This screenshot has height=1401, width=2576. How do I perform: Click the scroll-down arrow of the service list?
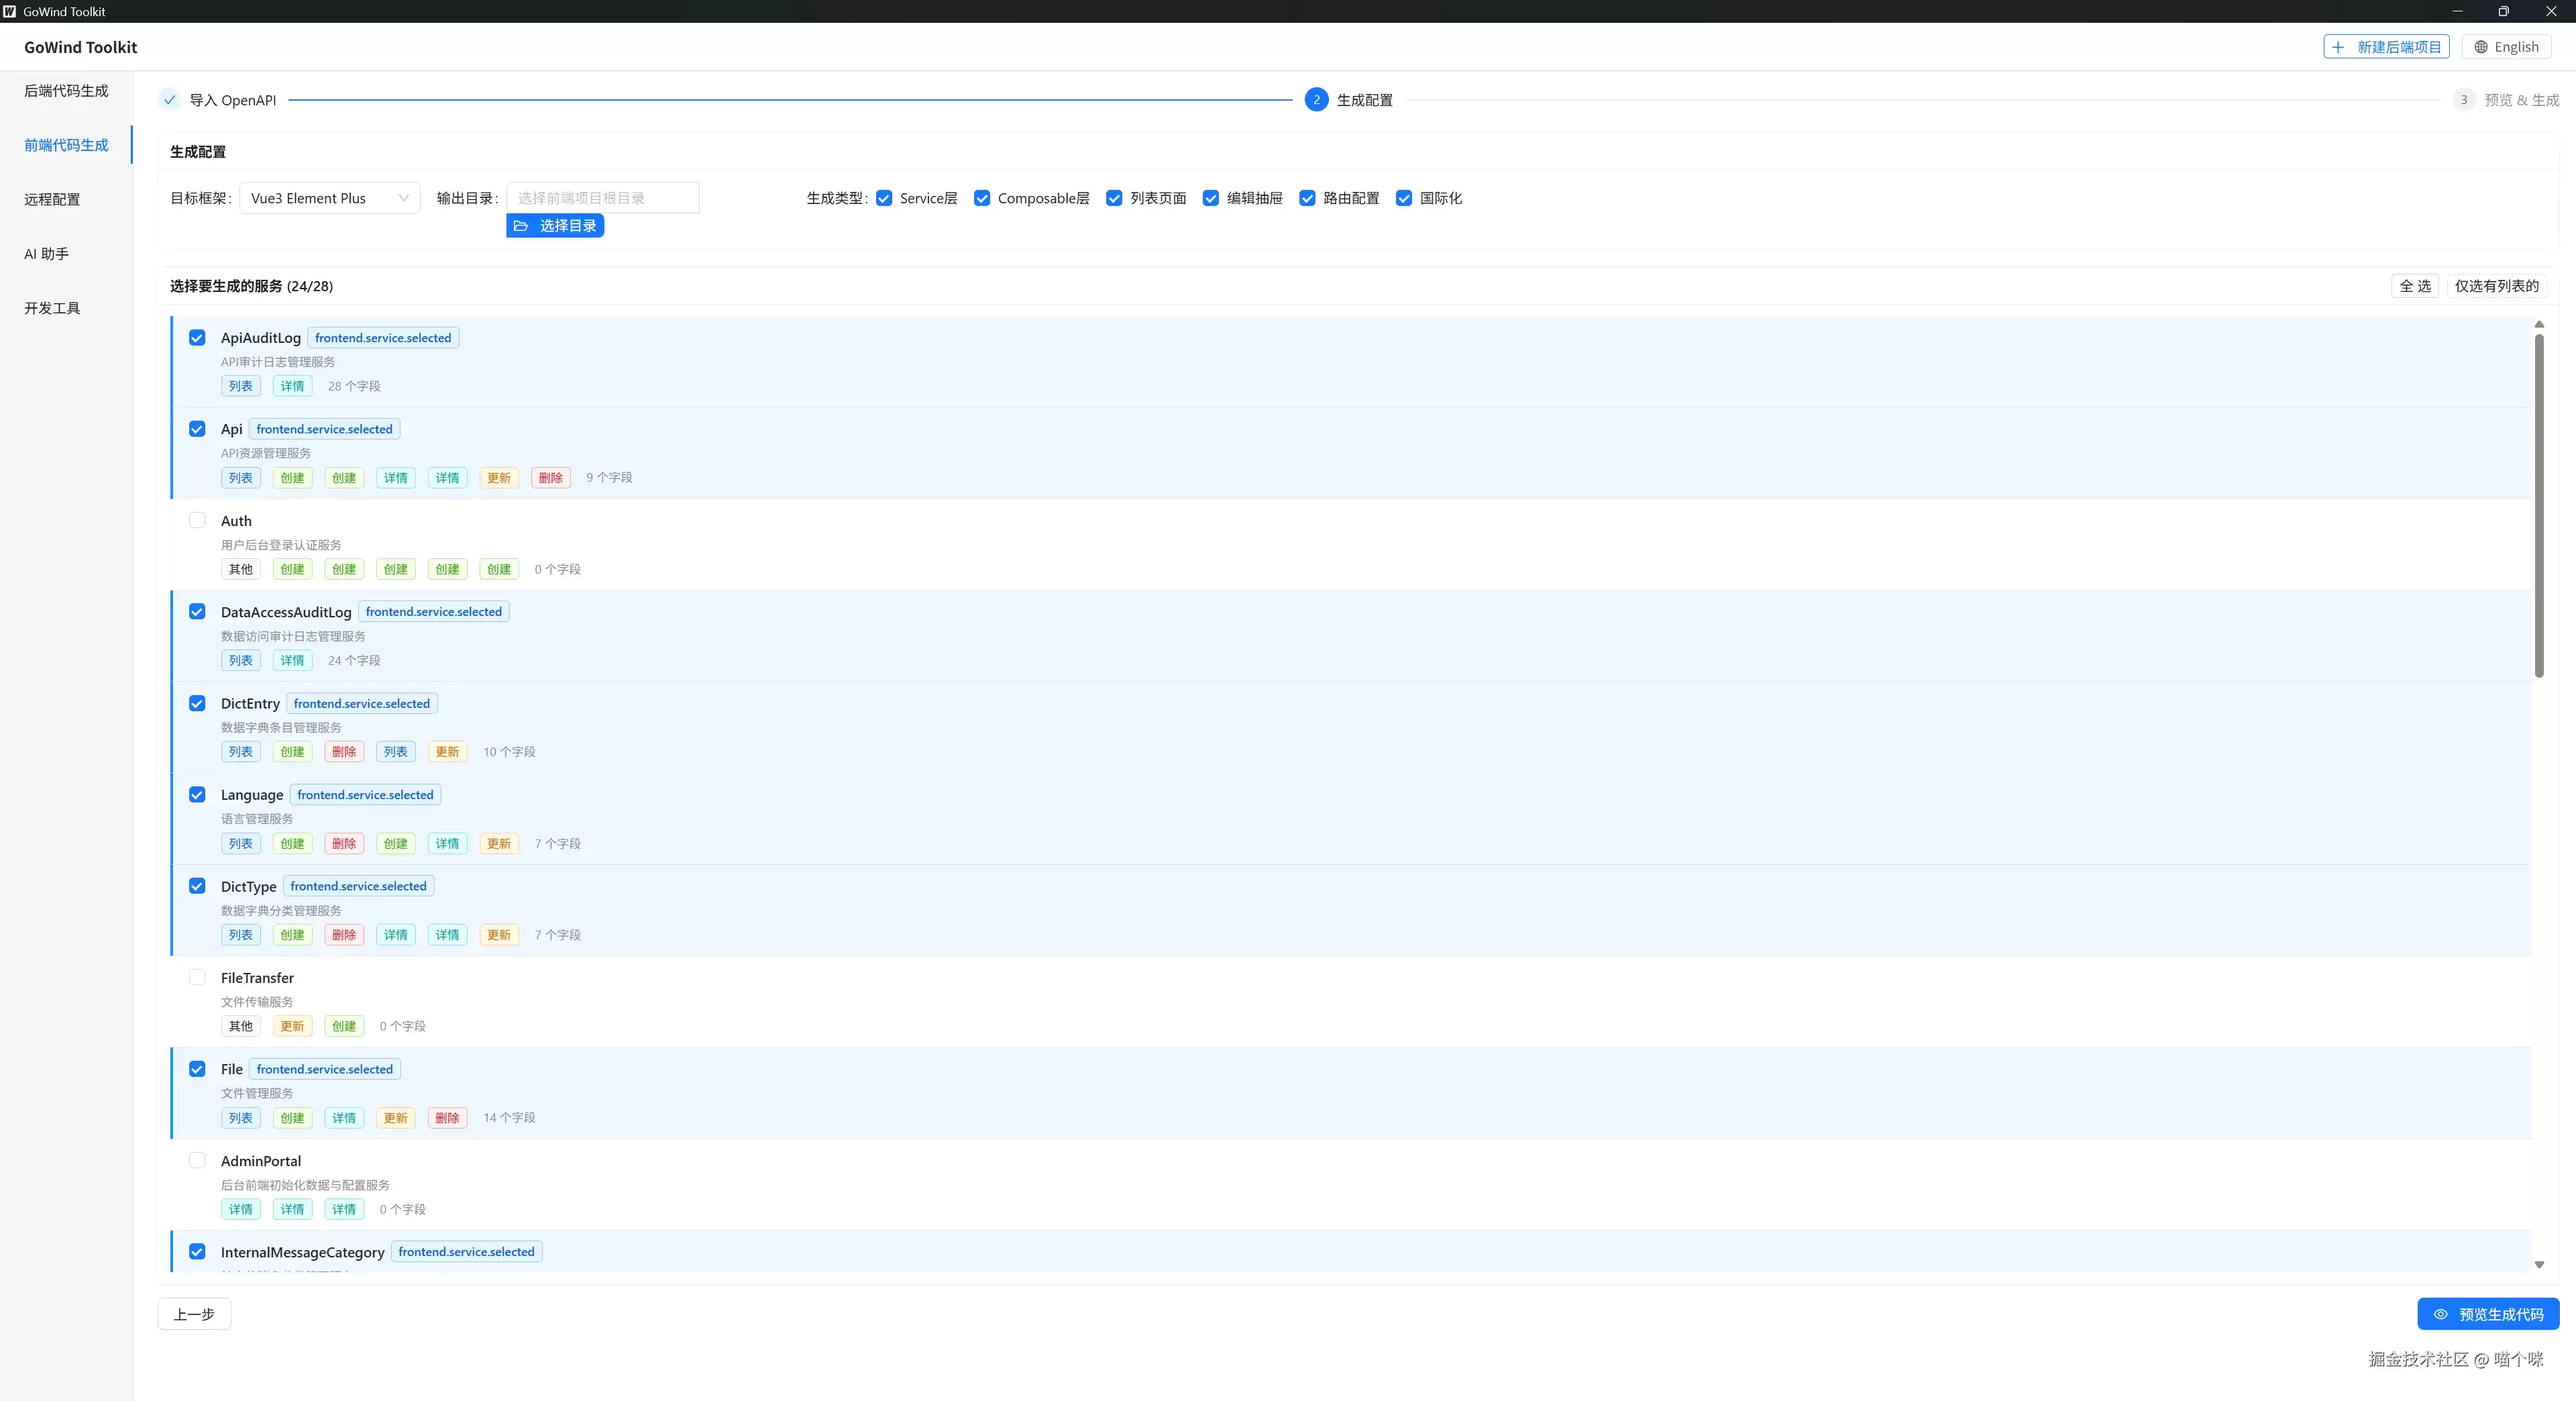(x=2539, y=1265)
